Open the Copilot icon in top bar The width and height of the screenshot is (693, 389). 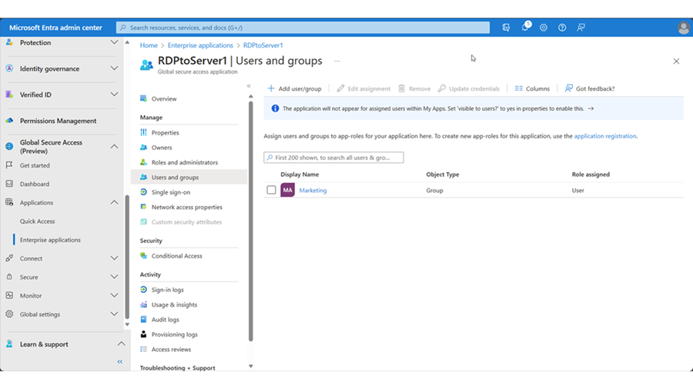506,28
